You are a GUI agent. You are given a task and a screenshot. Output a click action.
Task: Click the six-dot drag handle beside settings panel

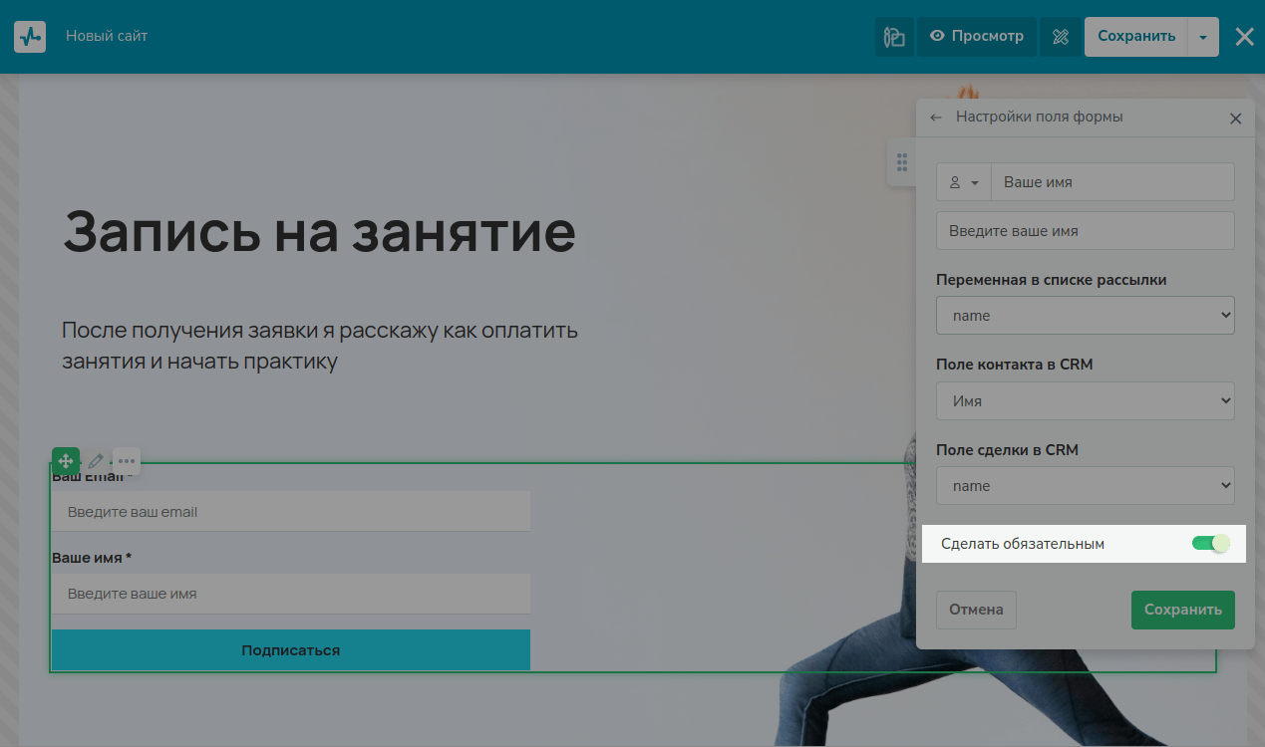pos(901,162)
